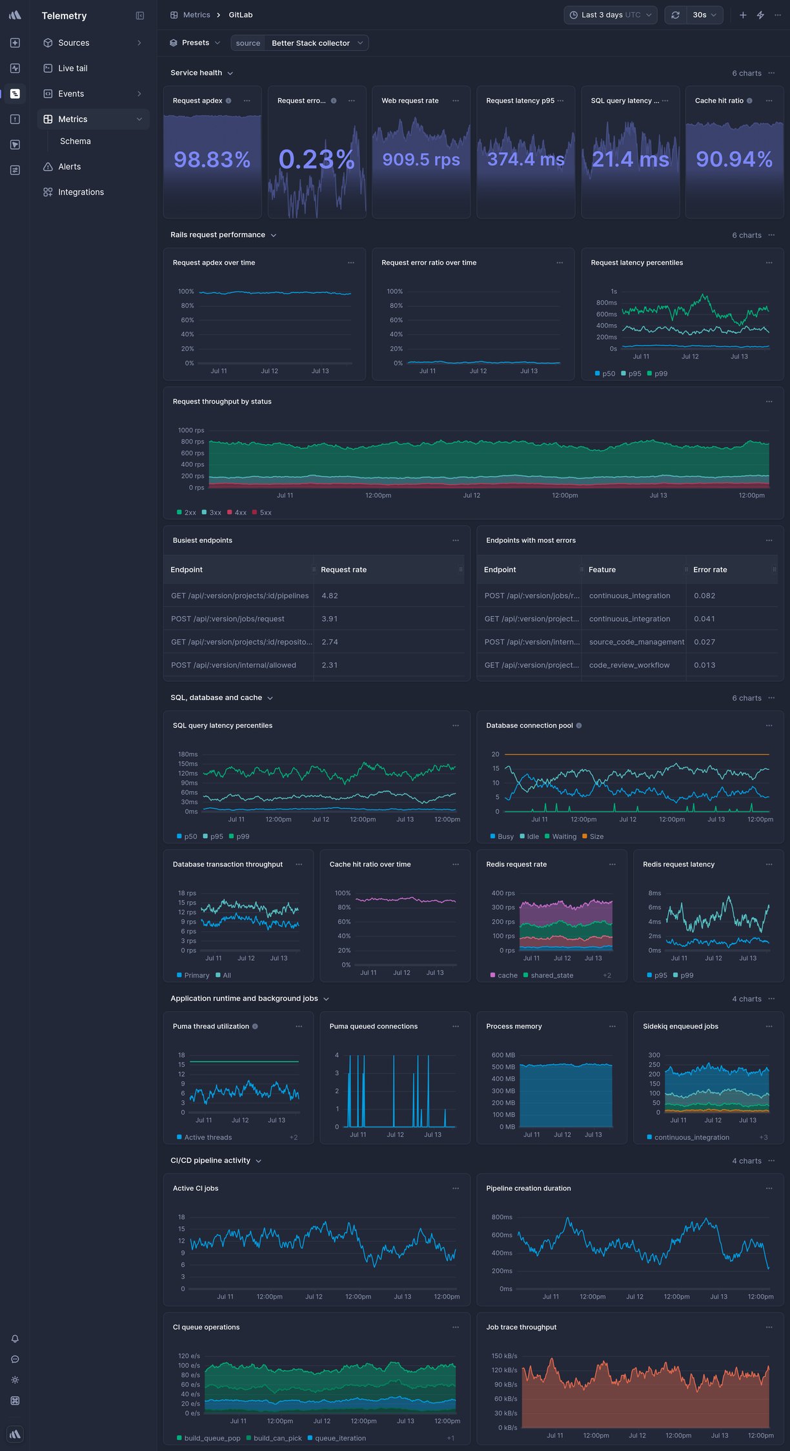Click the plus icon to add chart
Screen dimensions: 790x1451
click(x=743, y=15)
